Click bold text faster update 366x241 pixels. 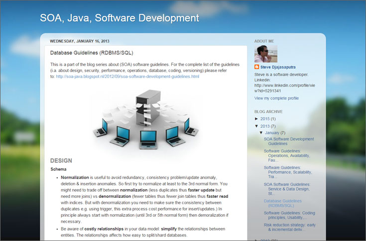[x=201, y=190]
